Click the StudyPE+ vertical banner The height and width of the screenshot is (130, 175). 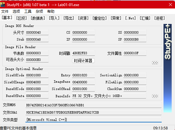[167, 68]
